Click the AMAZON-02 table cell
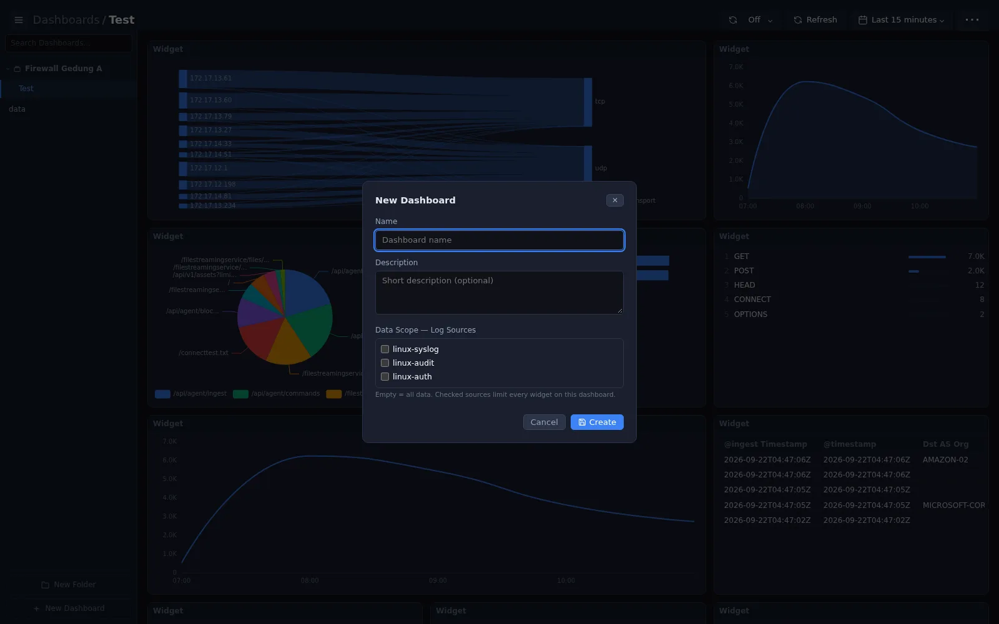 pyautogui.click(x=945, y=460)
